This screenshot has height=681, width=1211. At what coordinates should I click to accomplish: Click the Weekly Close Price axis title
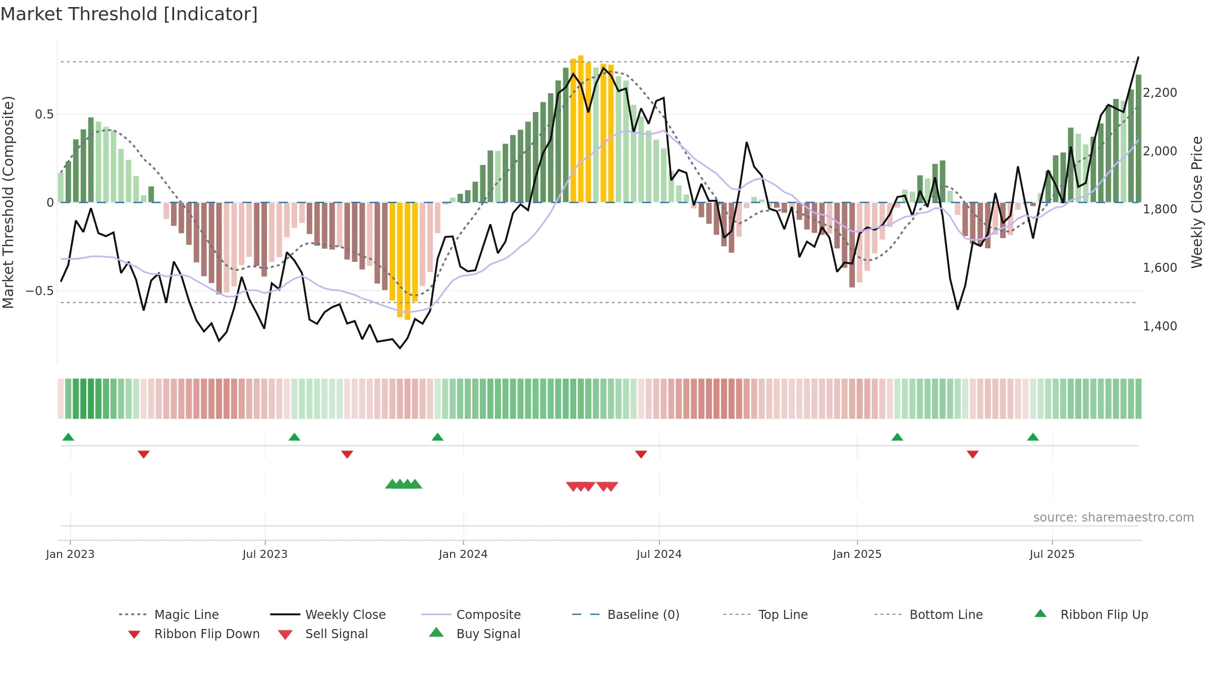tap(1197, 202)
